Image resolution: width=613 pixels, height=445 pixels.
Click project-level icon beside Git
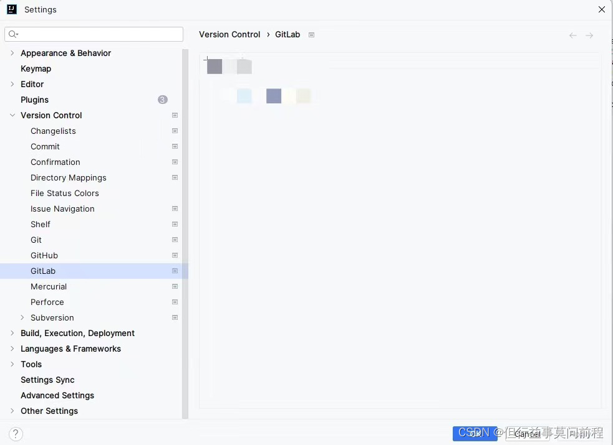[175, 240]
